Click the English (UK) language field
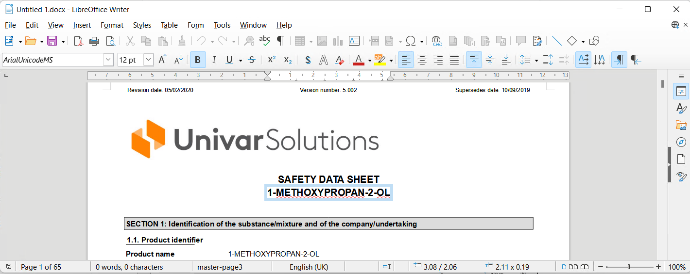This screenshot has height=274, width=690. click(309, 267)
